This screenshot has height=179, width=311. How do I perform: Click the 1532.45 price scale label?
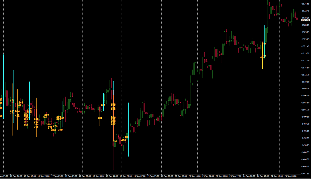pyautogui.click(x=306, y=11)
